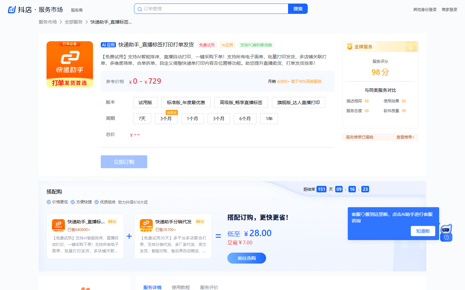The image size is (465, 290).
Task: Click the 搜索 button
Action: point(298,9)
